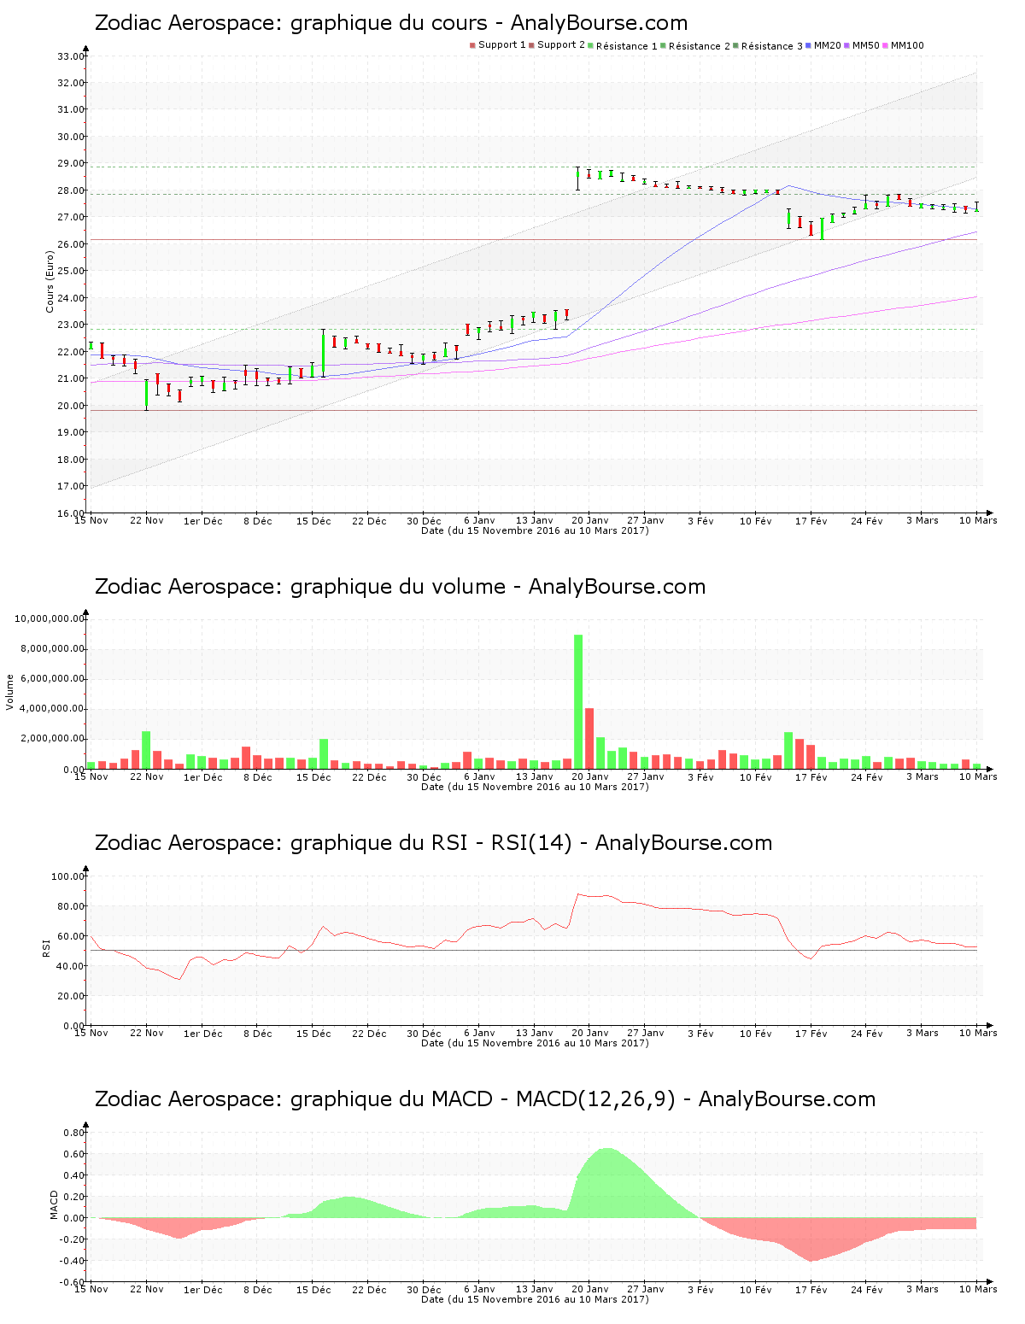This screenshot has height=1324, width=1025.
Task: Click the 33.00 price axis value
Action: coord(70,56)
